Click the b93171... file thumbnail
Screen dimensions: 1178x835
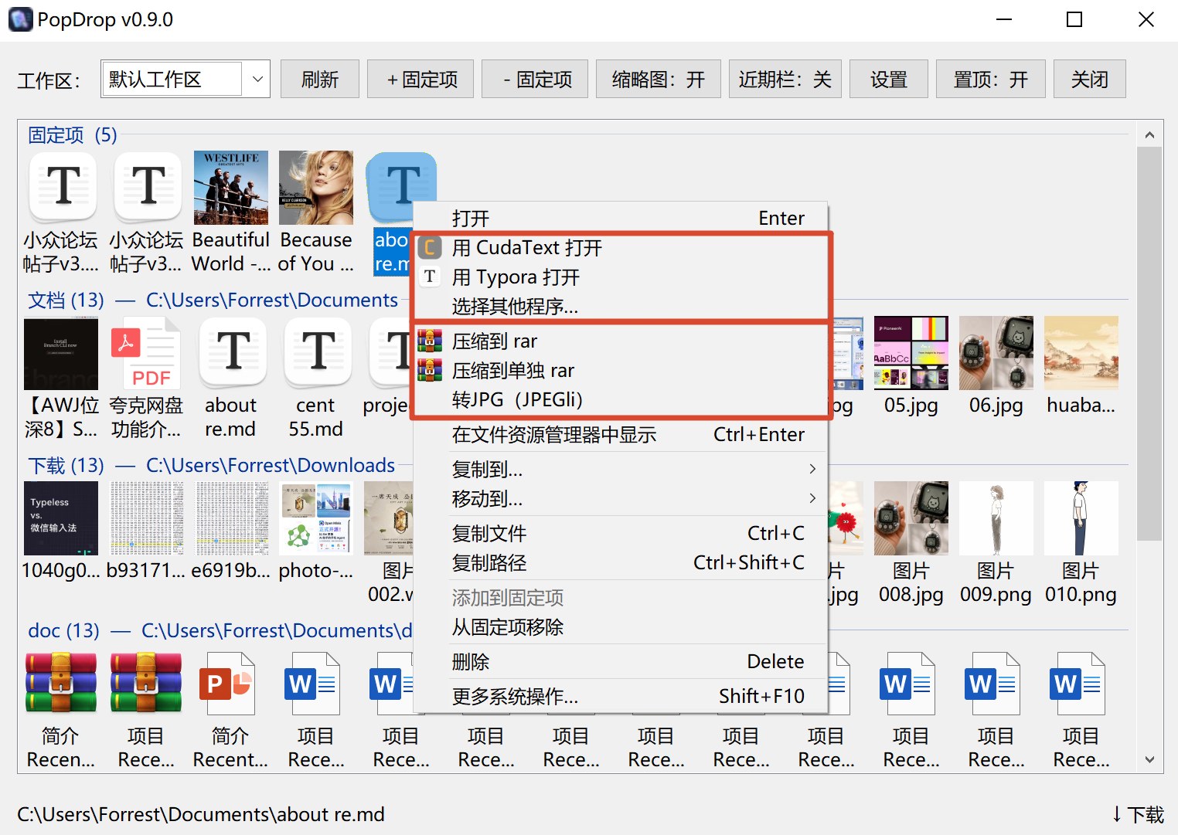click(146, 518)
